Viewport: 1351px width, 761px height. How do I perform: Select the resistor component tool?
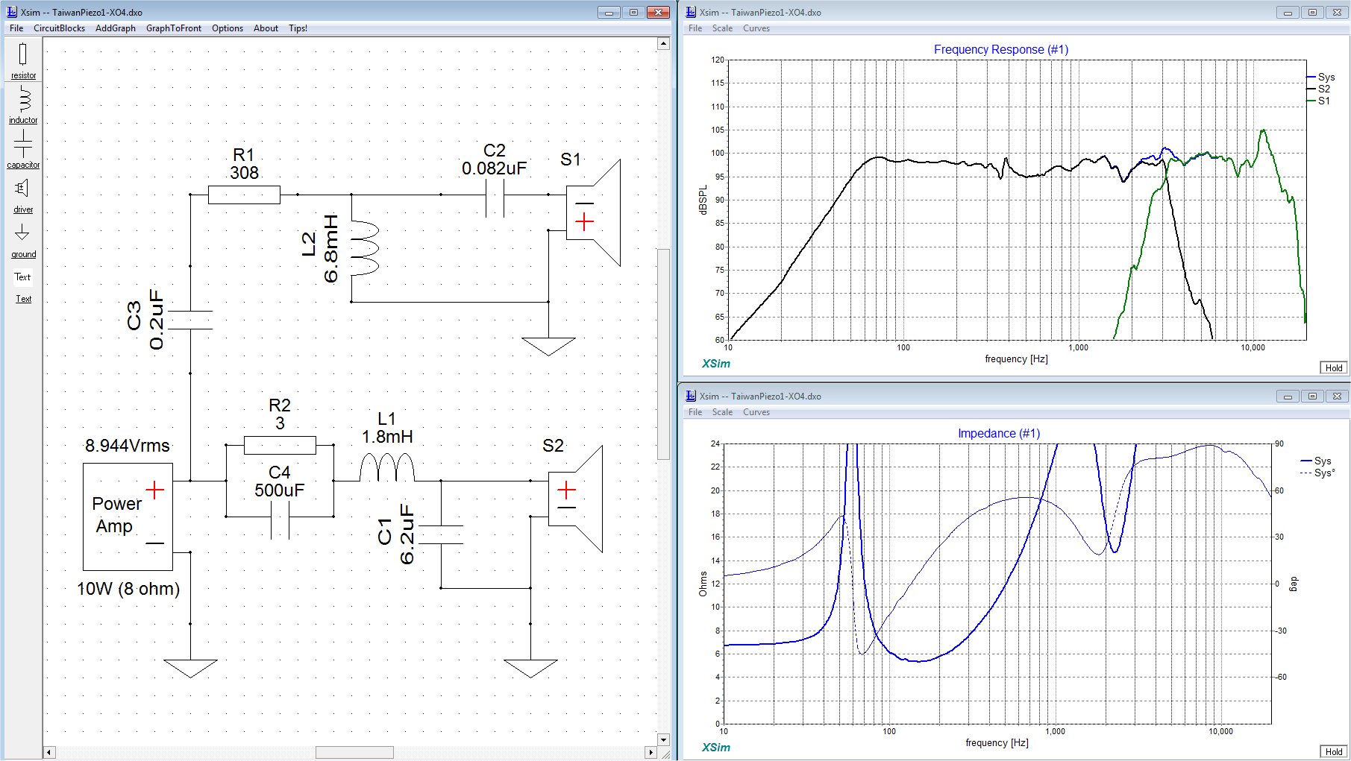23,60
